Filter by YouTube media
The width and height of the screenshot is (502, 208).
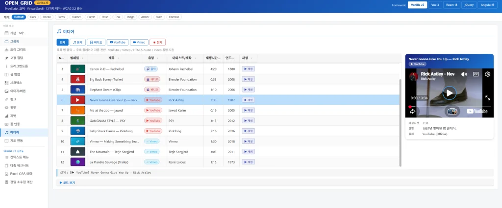[x=118, y=42]
